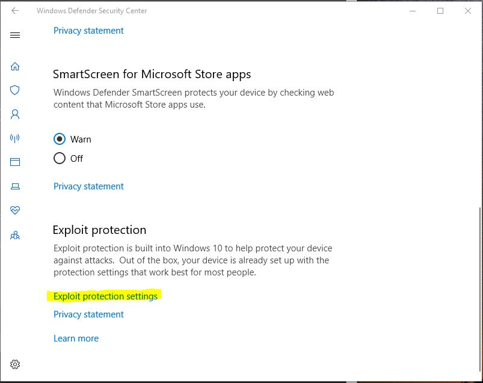Open App & browser control icon
The width and height of the screenshot is (483, 383).
click(x=15, y=162)
